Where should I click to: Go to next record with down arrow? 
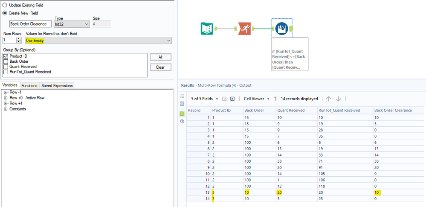(x=338, y=99)
